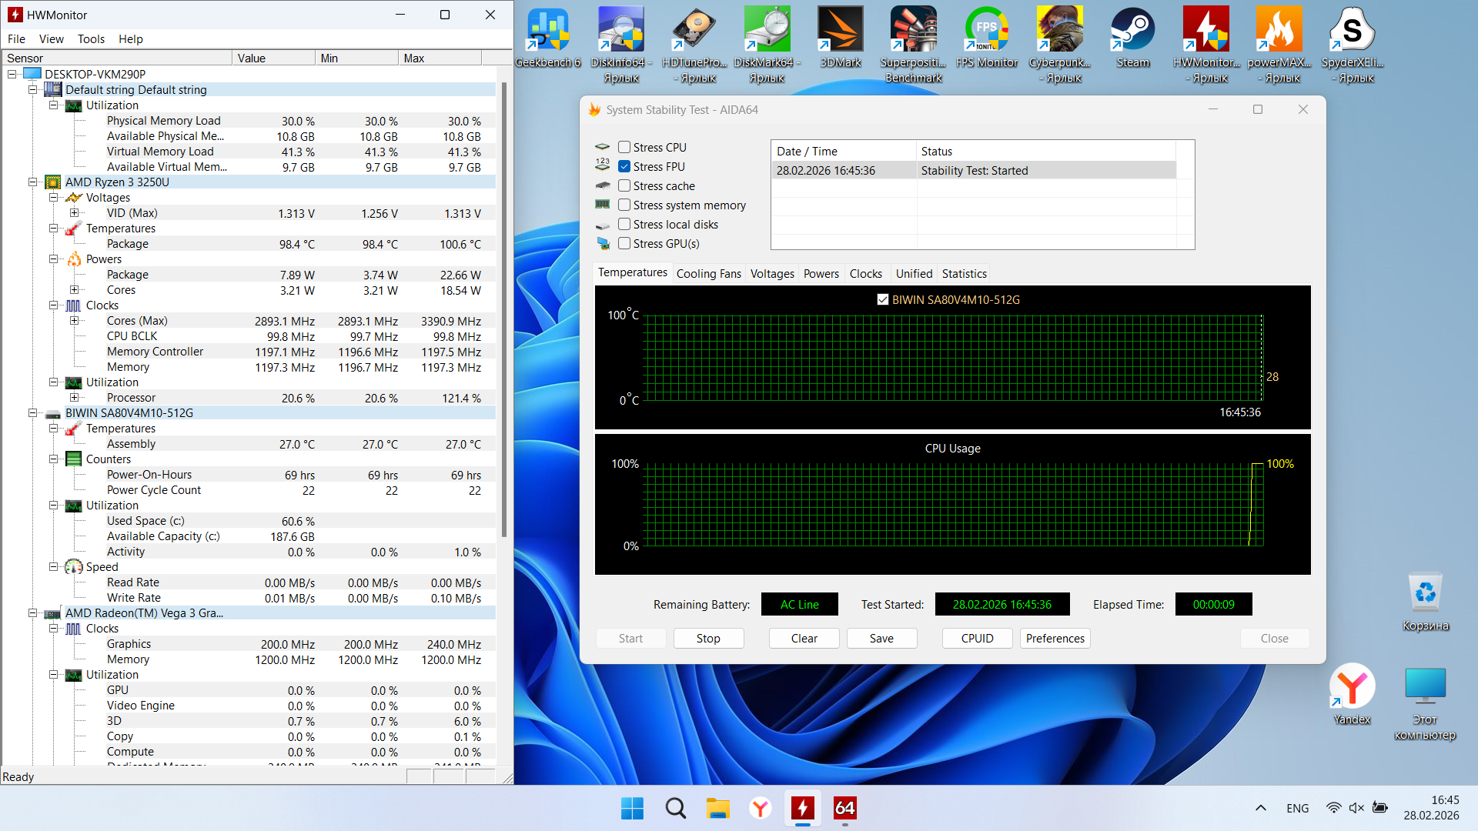Viewport: 1478px width, 831px height.
Task: Click the Windows Start button
Action: tap(632, 808)
